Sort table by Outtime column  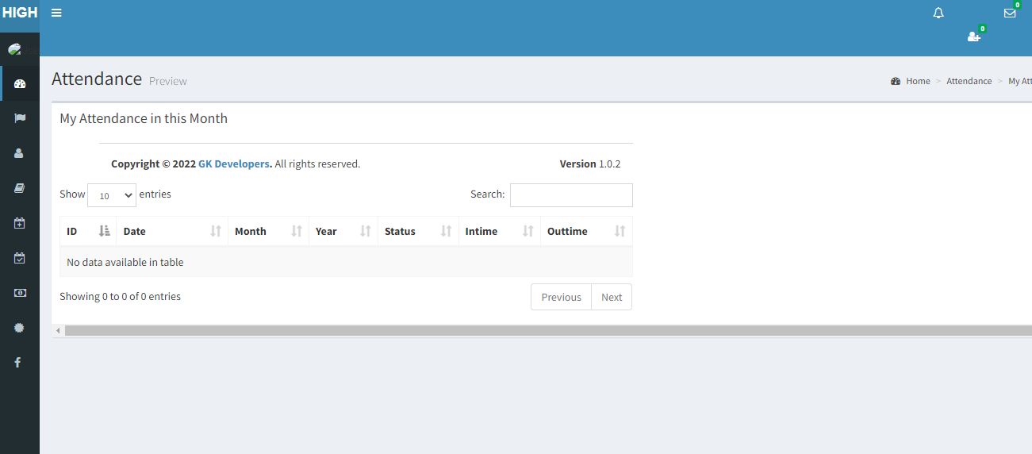[x=586, y=231]
